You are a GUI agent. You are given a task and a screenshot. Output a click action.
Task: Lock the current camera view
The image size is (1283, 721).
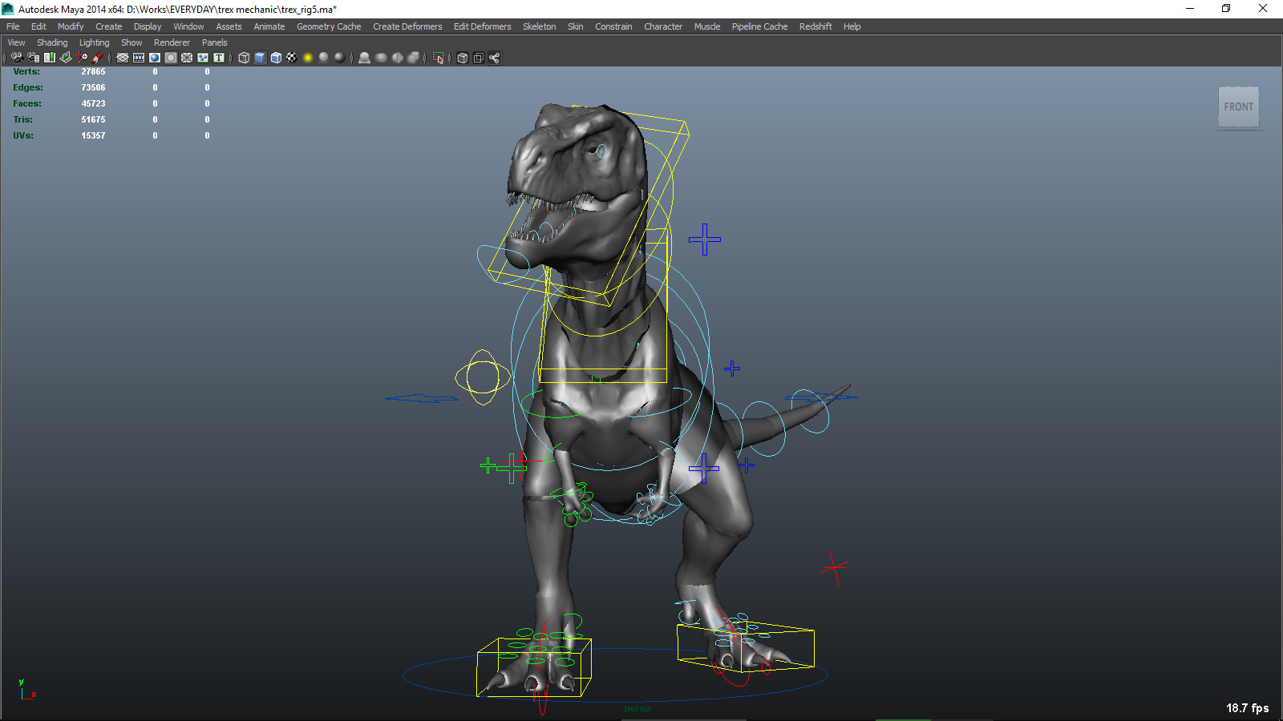click(33, 57)
